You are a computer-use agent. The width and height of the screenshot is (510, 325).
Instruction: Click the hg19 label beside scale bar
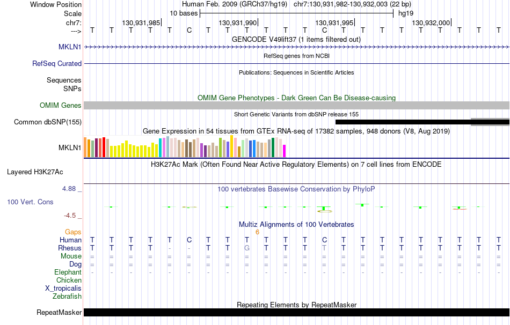[x=406, y=13]
